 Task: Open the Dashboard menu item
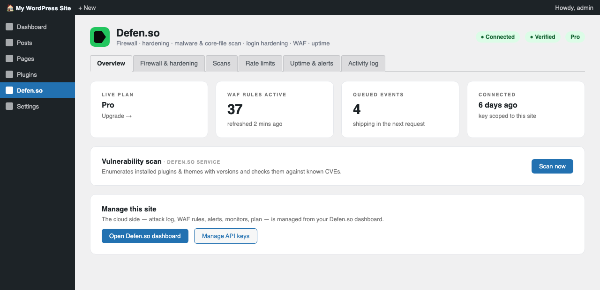click(x=37, y=27)
